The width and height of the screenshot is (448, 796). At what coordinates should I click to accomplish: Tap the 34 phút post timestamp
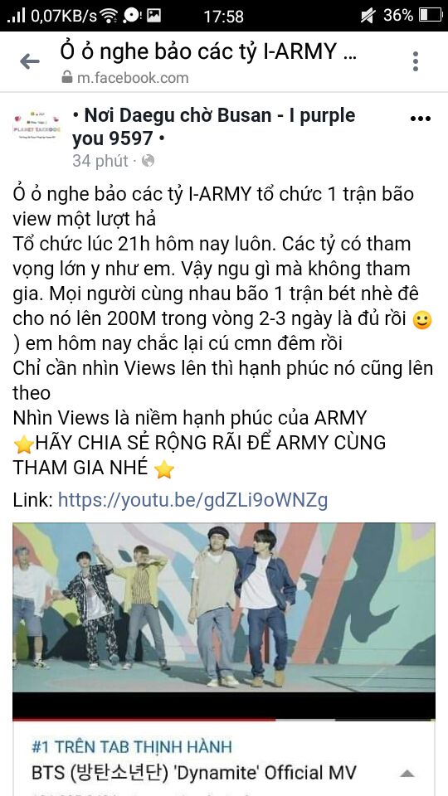coord(100,162)
